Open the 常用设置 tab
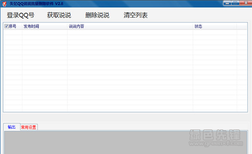Viewport: 252px width, 154px height. [x=29, y=127]
